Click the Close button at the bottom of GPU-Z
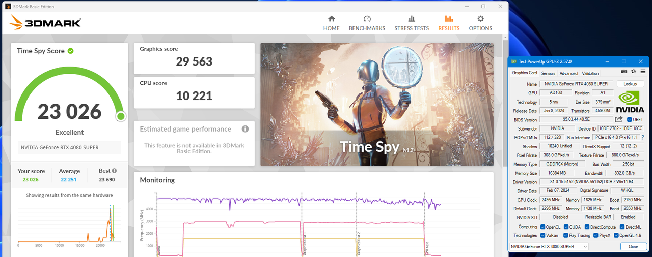Screen dimensions: 652x257 tap(633, 246)
